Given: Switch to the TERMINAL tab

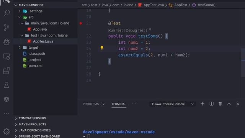Looking at the screenshot, I should 119,104.
